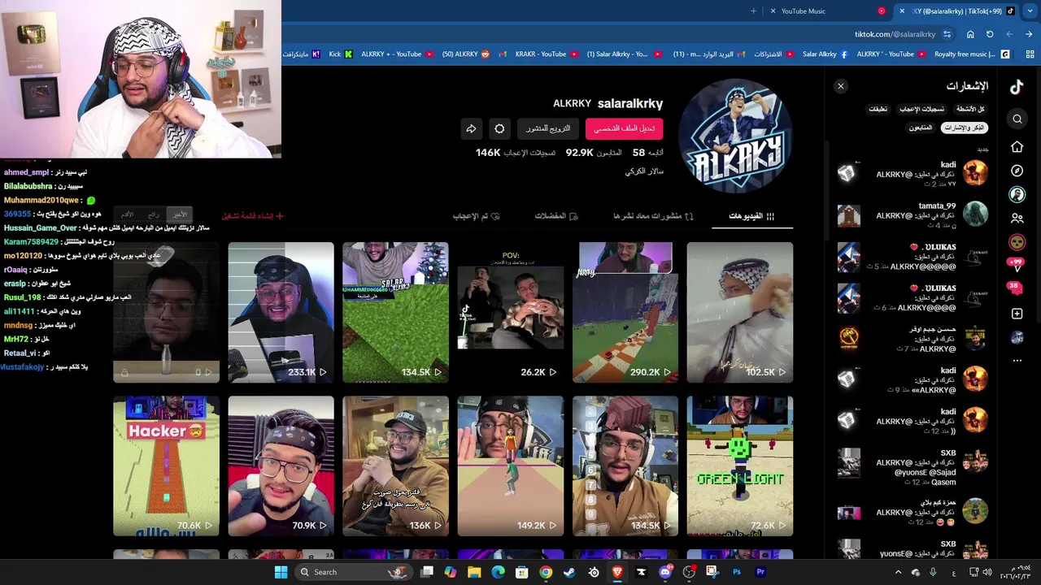Click the browser home icon

click(x=970, y=34)
